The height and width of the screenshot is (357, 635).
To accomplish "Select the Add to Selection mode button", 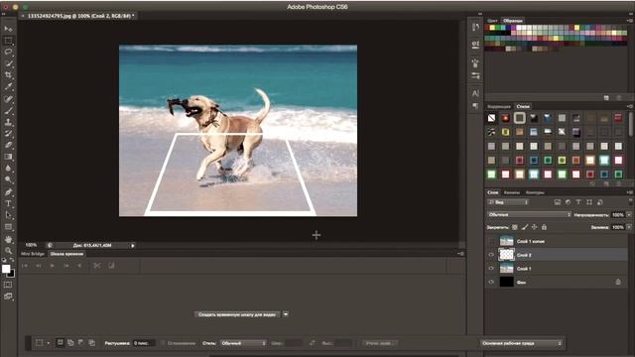I will (70, 343).
